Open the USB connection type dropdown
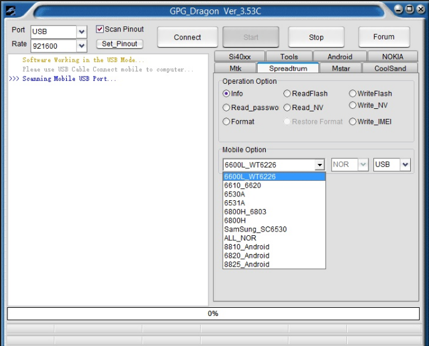The width and height of the screenshot is (429, 346). tap(405, 165)
